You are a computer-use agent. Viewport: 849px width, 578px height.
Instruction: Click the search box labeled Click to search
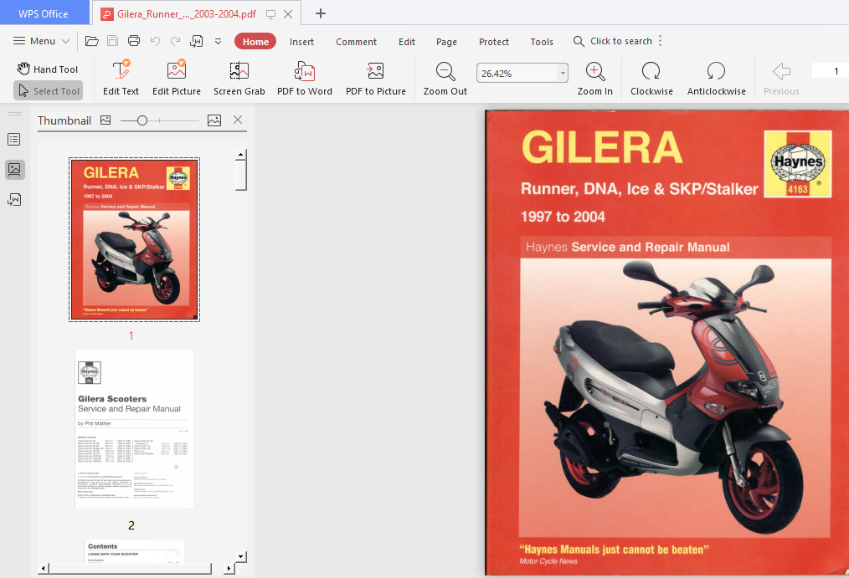(x=612, y=41)
